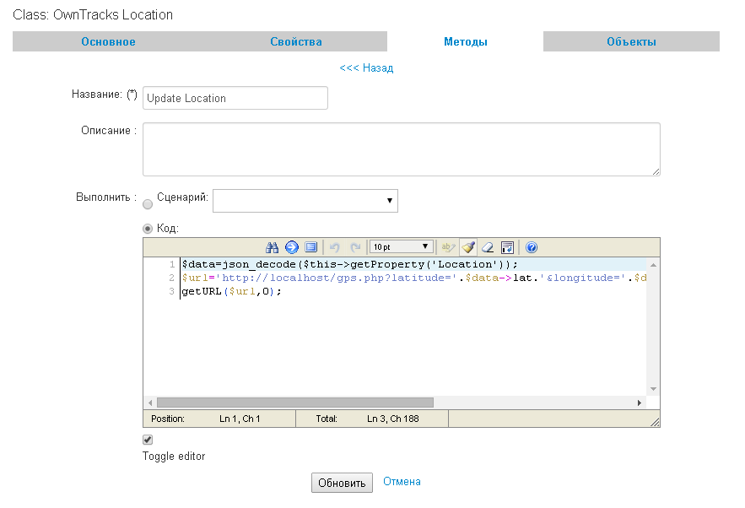Uncheck the Toggle editor checkbox
The height and width of the screenshot is (508, 745).
(148, 440)
